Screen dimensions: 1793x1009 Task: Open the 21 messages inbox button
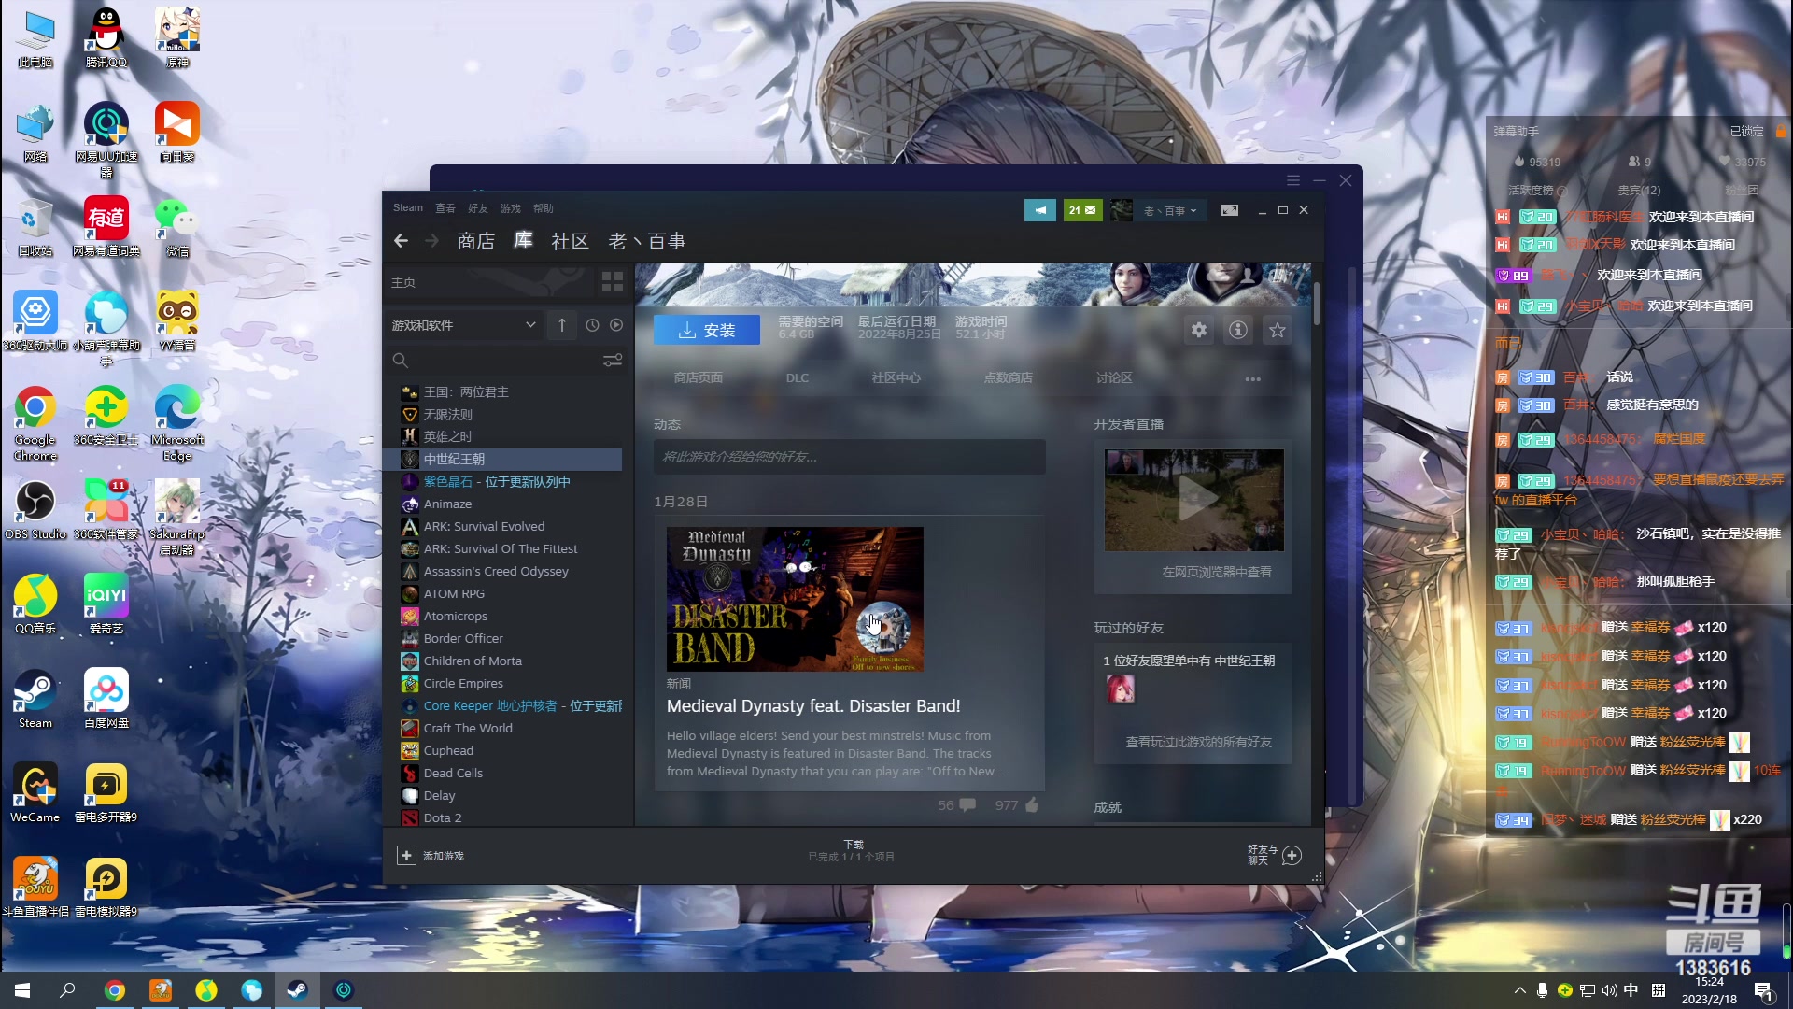(x=1082, y=210)
